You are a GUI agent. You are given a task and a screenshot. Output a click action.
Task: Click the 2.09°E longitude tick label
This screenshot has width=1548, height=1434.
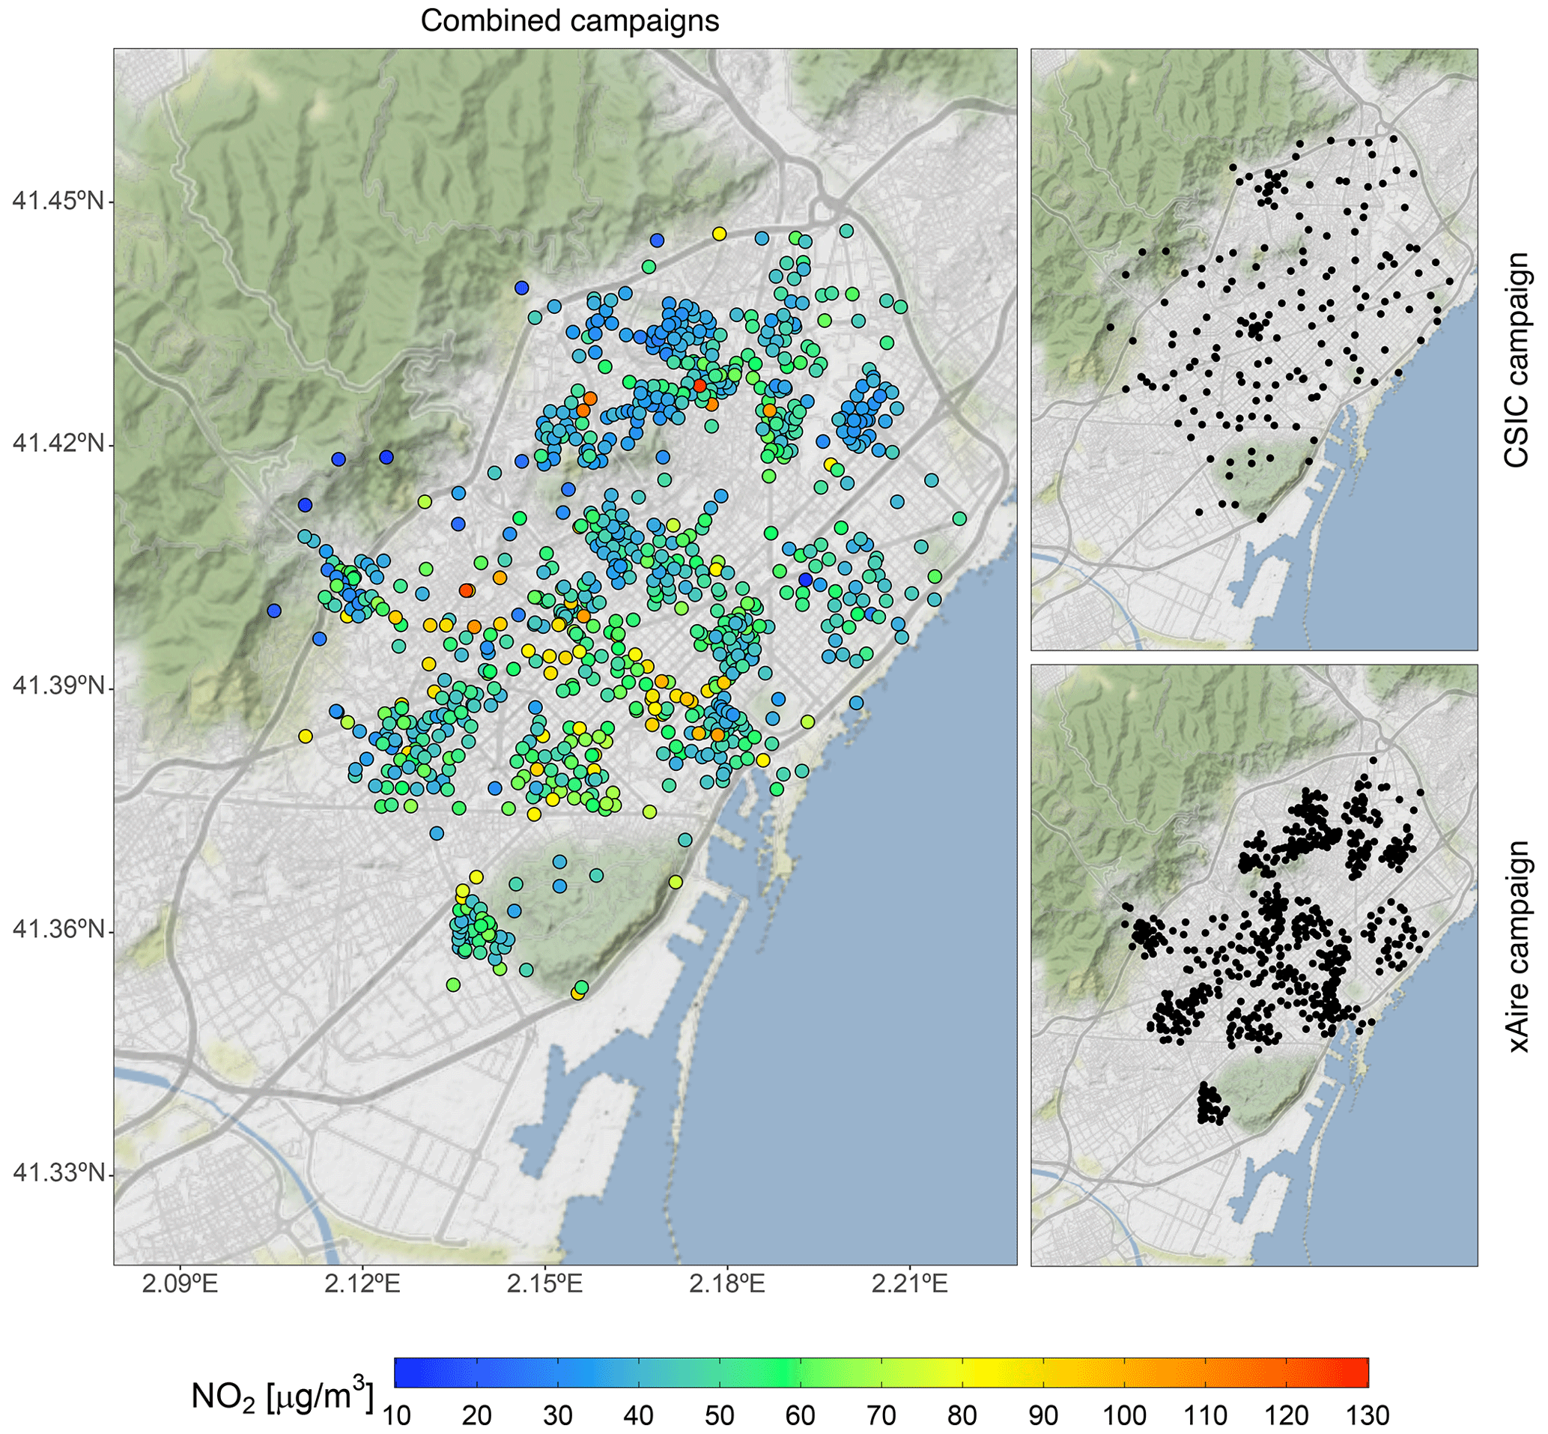point(179,1284)
